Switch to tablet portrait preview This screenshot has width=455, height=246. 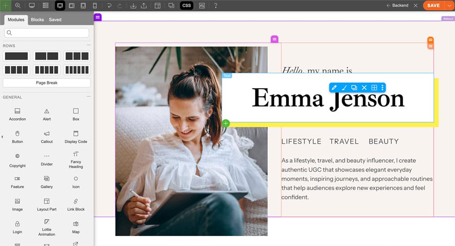pos(83,5)
